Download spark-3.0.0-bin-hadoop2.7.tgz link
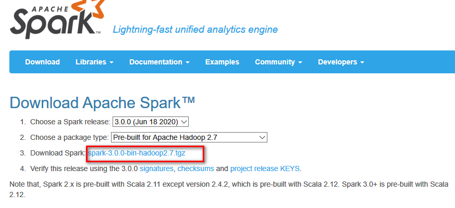The image size is (455, 208). click(x=137, y=153)
